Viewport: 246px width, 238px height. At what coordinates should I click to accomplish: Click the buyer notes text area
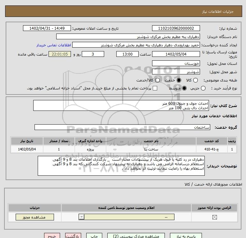pos(121,166)
